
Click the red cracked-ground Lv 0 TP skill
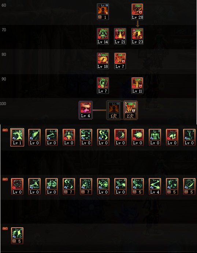17,187
